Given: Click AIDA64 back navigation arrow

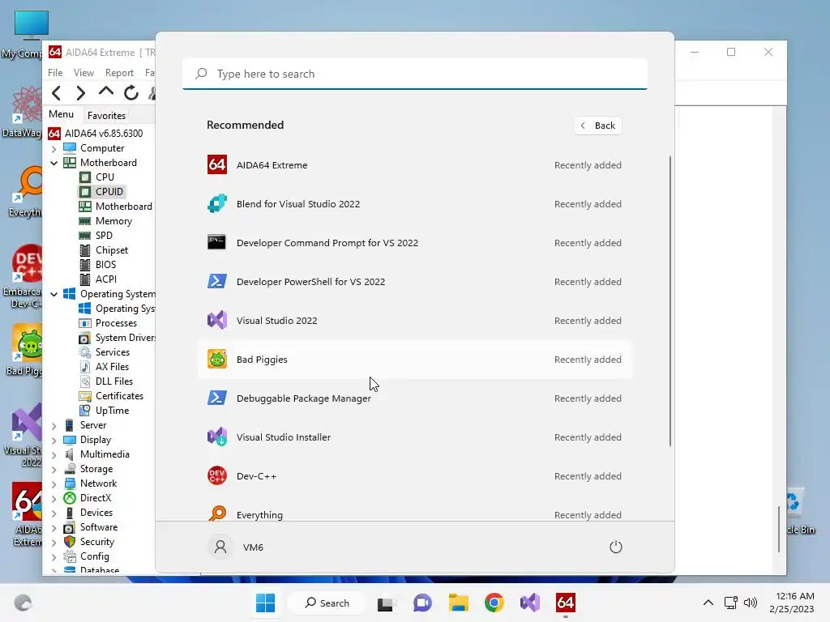Looking at the screenshot, I should click(x=57, y=93).
